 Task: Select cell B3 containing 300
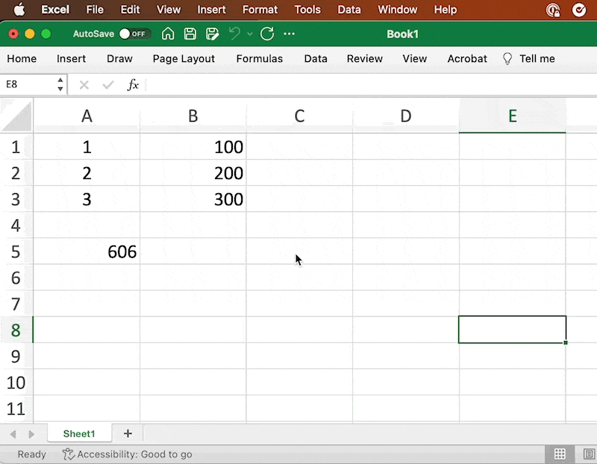pos(193,199)
